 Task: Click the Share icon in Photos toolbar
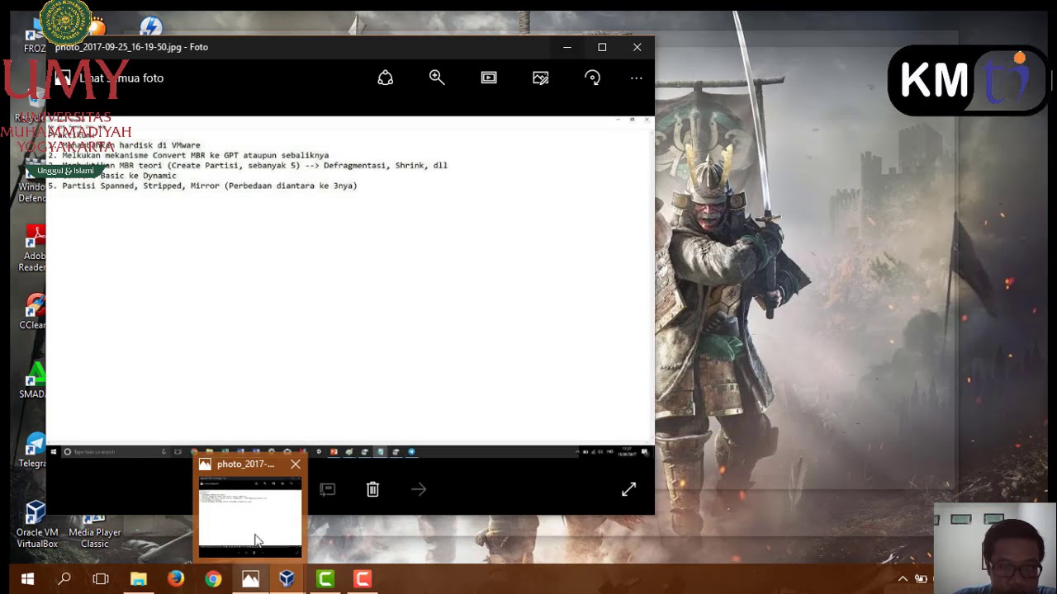(x=385, y=78)
